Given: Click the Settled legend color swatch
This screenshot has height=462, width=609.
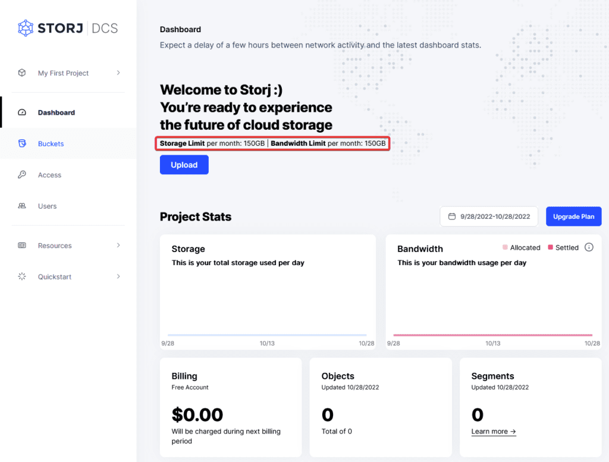Looking at the screenshot, I should (x=550, y=247).
